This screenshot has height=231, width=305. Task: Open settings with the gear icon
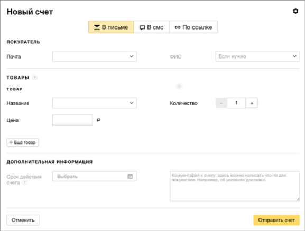[x=295, y=11]
